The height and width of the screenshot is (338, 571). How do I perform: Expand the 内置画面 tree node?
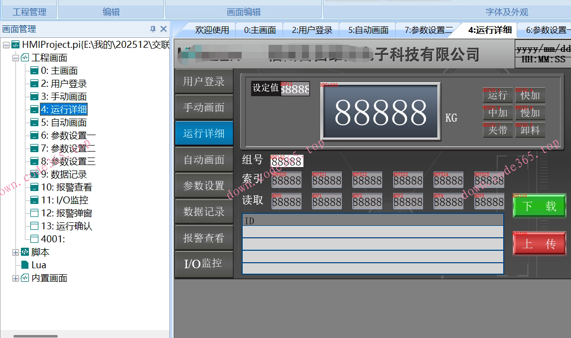(15, 278)
